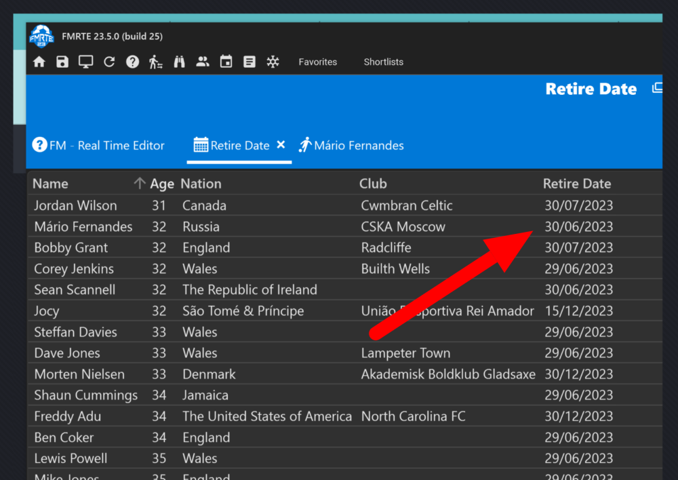This screenshot has height=480, width=678.
Task: Switch to the FM - Real Time Editor tab
Action: (98, 145)
